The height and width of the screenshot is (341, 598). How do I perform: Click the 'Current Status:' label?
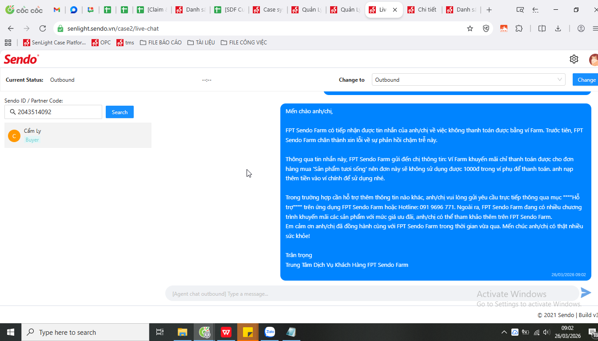pos(24,80)
